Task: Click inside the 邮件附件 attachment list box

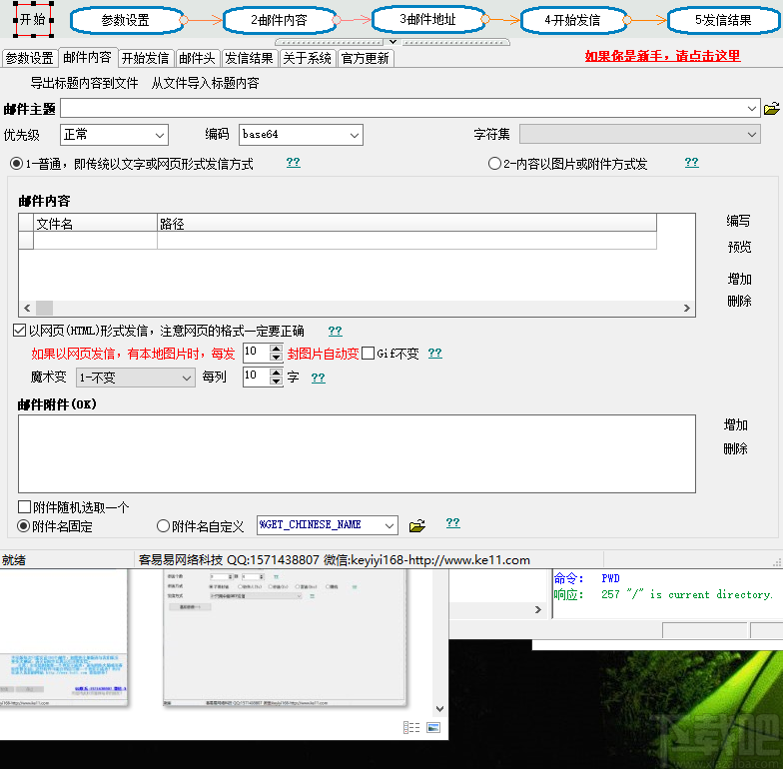Action: tap(357, 453)
